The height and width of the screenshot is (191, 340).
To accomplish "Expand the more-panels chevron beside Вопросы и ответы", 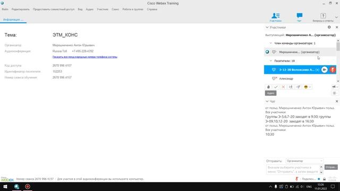I will (x=336, y=18).
